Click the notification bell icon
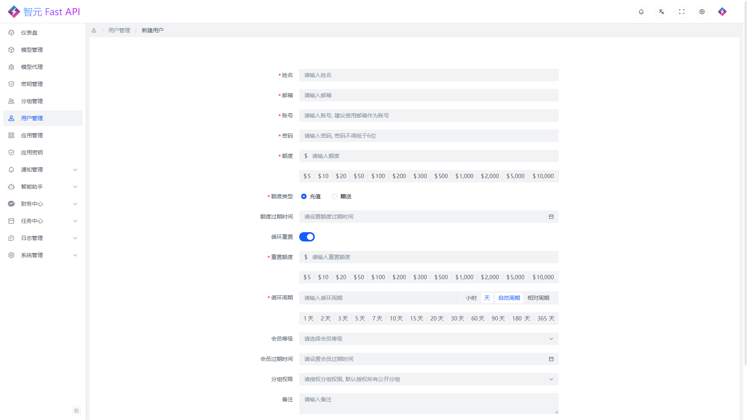 tap(641, 12)
